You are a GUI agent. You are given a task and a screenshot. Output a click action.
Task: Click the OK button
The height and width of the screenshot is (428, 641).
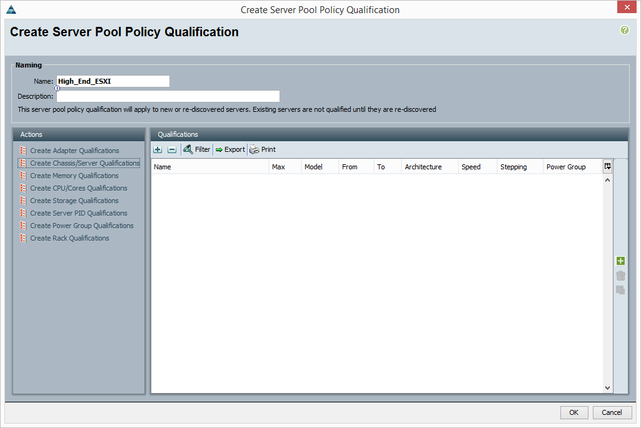(574, 412)
